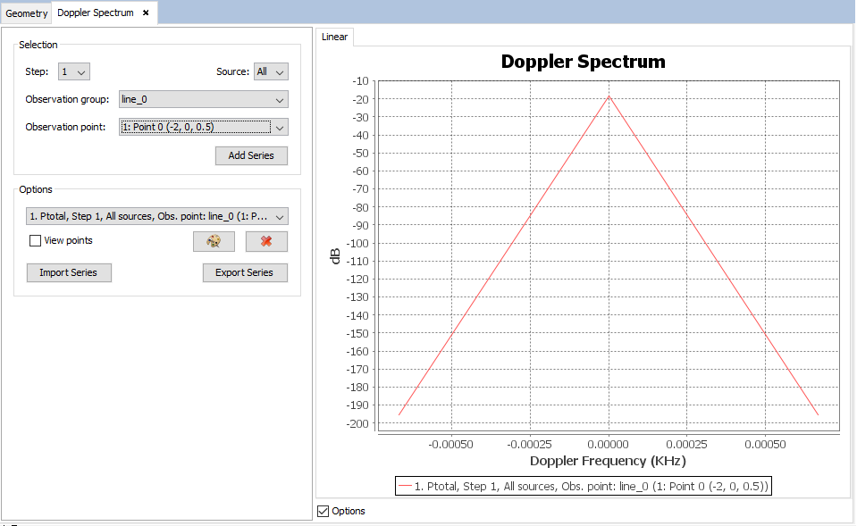Open the Observation group dropdown

203,99
